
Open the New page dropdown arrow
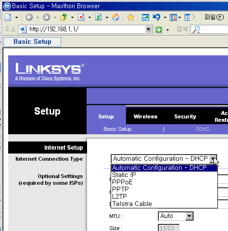[x=16, y=17]
